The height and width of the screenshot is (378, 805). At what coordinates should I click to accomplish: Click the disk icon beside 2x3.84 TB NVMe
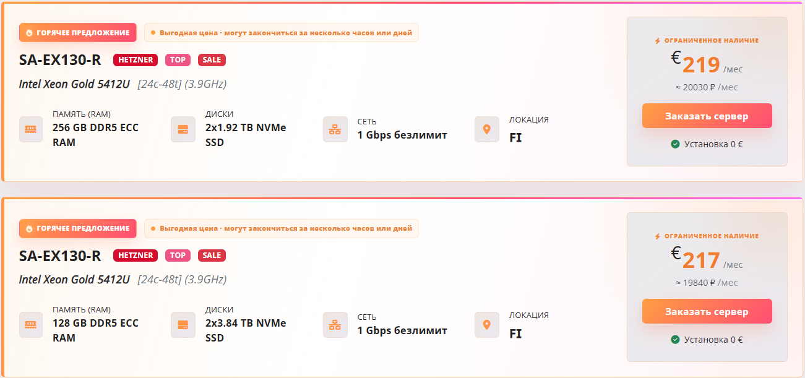(x=183, y=325)
